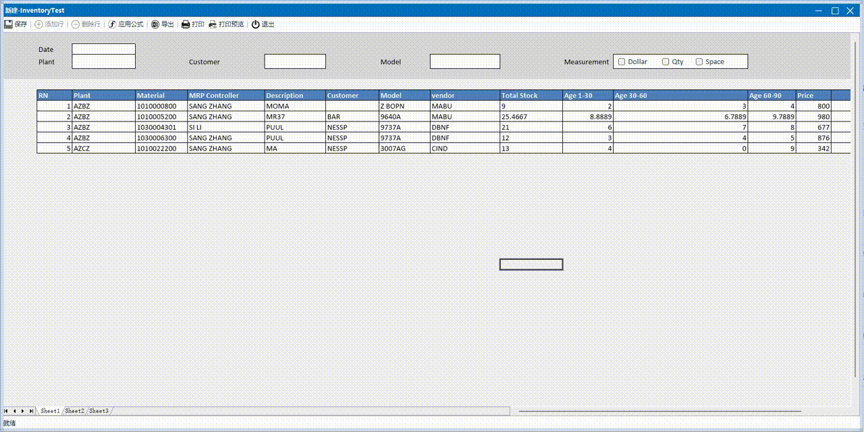The image size is (864, 432).
Task: Select the vendor column header
Action: coord(465,95)
